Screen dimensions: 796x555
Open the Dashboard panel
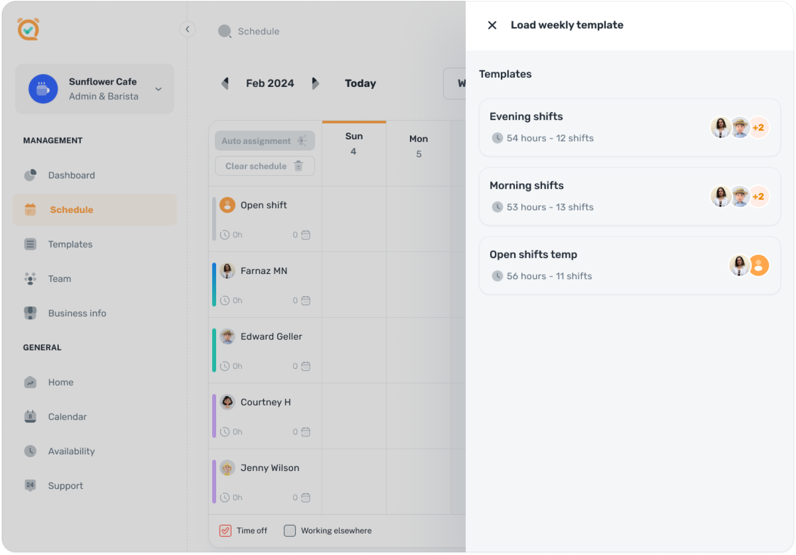pos(71,175)
